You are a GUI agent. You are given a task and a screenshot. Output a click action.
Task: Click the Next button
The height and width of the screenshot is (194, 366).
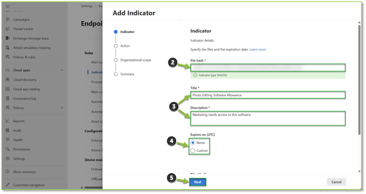coord(197,182)
